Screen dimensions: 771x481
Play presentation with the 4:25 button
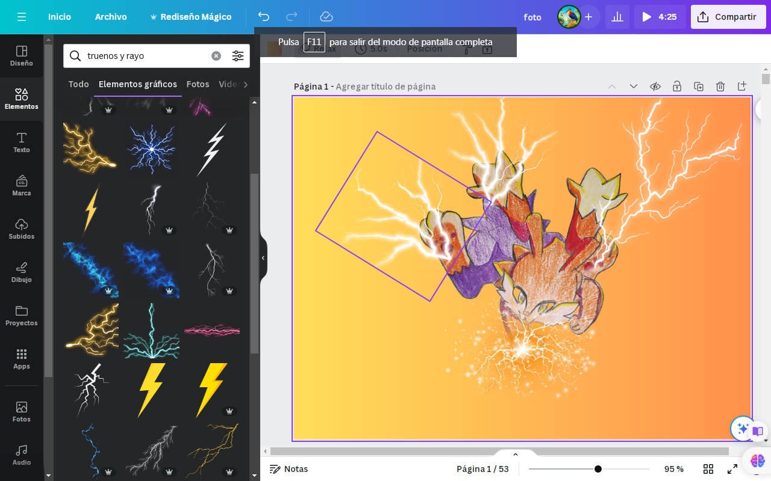pos(660,17)
